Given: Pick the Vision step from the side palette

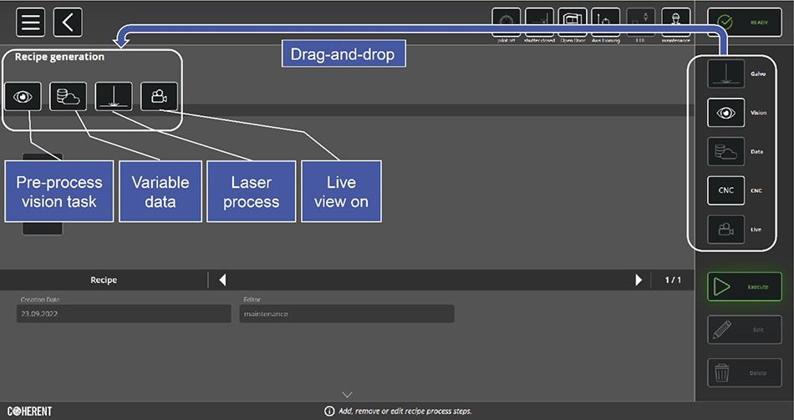Looking at the screenshot, I should pyautogui.click(x=726, y=113).
